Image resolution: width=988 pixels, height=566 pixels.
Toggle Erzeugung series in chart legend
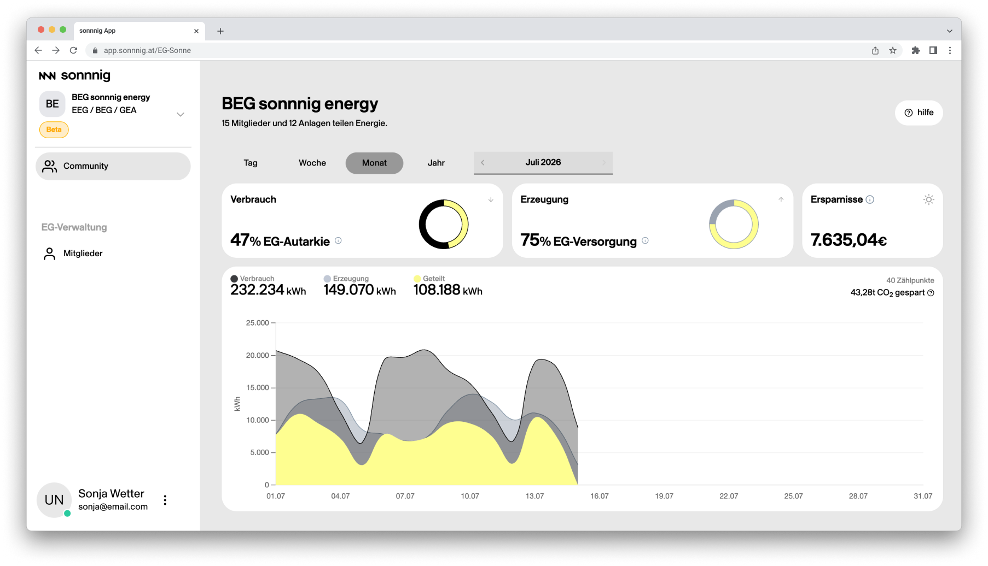(x=346, y=279)
